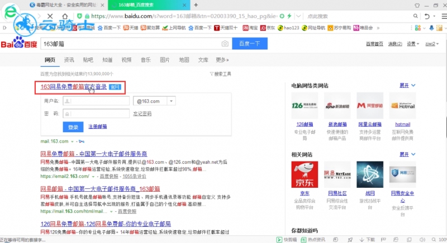This screenshot has width=447, height=243.
Task: Open a new browser tab with plus
Action: pos(196,5)
